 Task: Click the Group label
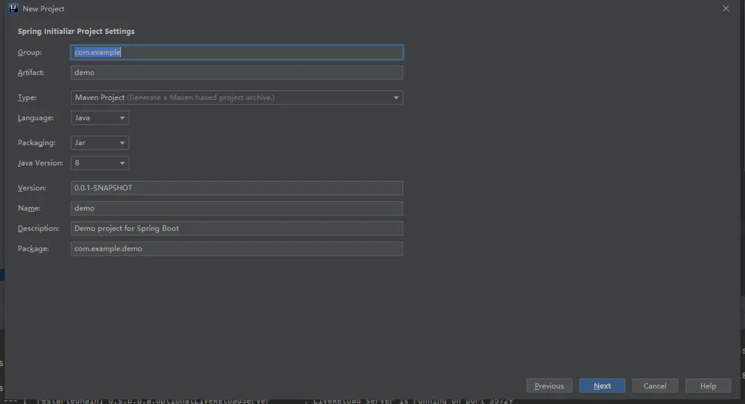[30, 53]
